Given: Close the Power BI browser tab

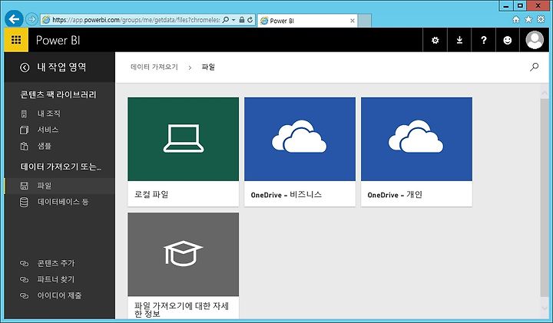Looking at the screenshot, I should 353,21.
